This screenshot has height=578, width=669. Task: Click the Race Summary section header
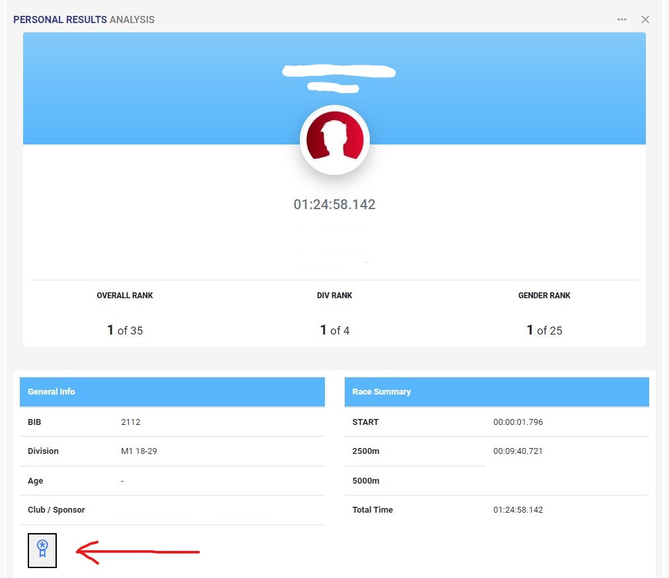coord(382,392)
